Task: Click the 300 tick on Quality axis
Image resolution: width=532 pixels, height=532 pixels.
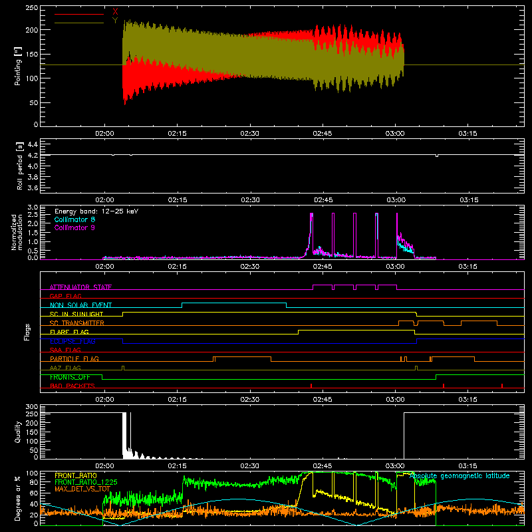Action: pyautogui.click(x=32, y=407)
